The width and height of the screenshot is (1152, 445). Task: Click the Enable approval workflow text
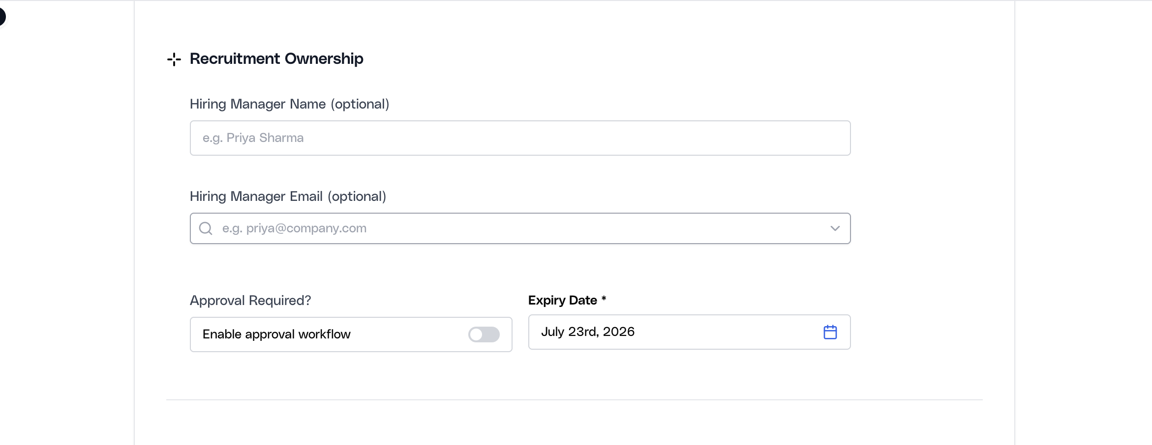pos(276,334)
